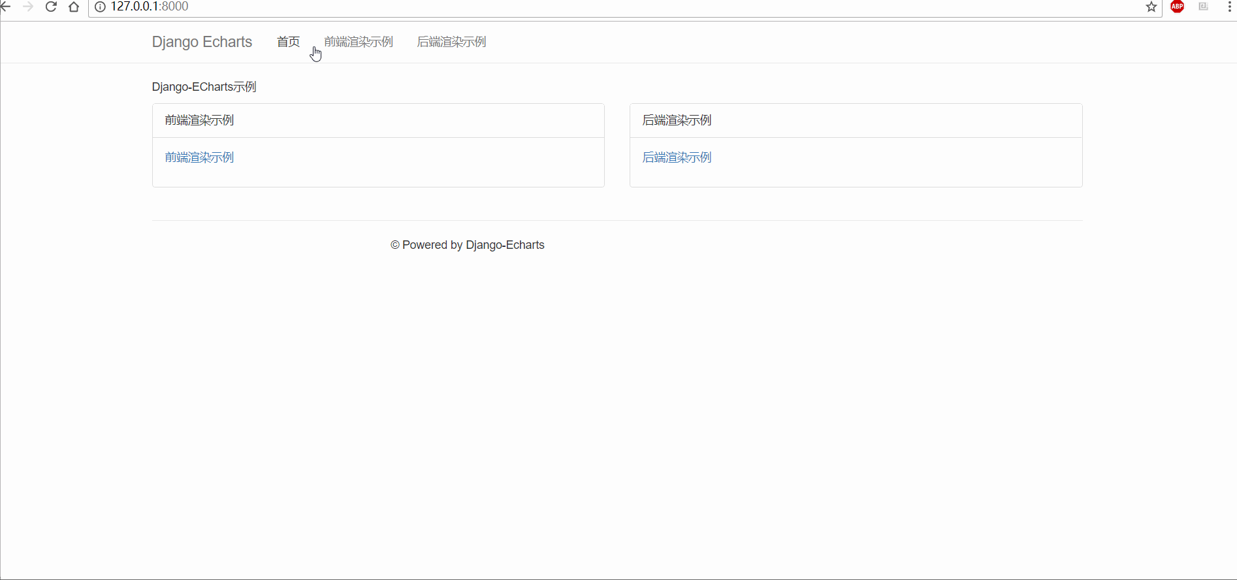
Task: Follow the blue 后端渲染示例 link in the panel
Action: tap(677, 157)
